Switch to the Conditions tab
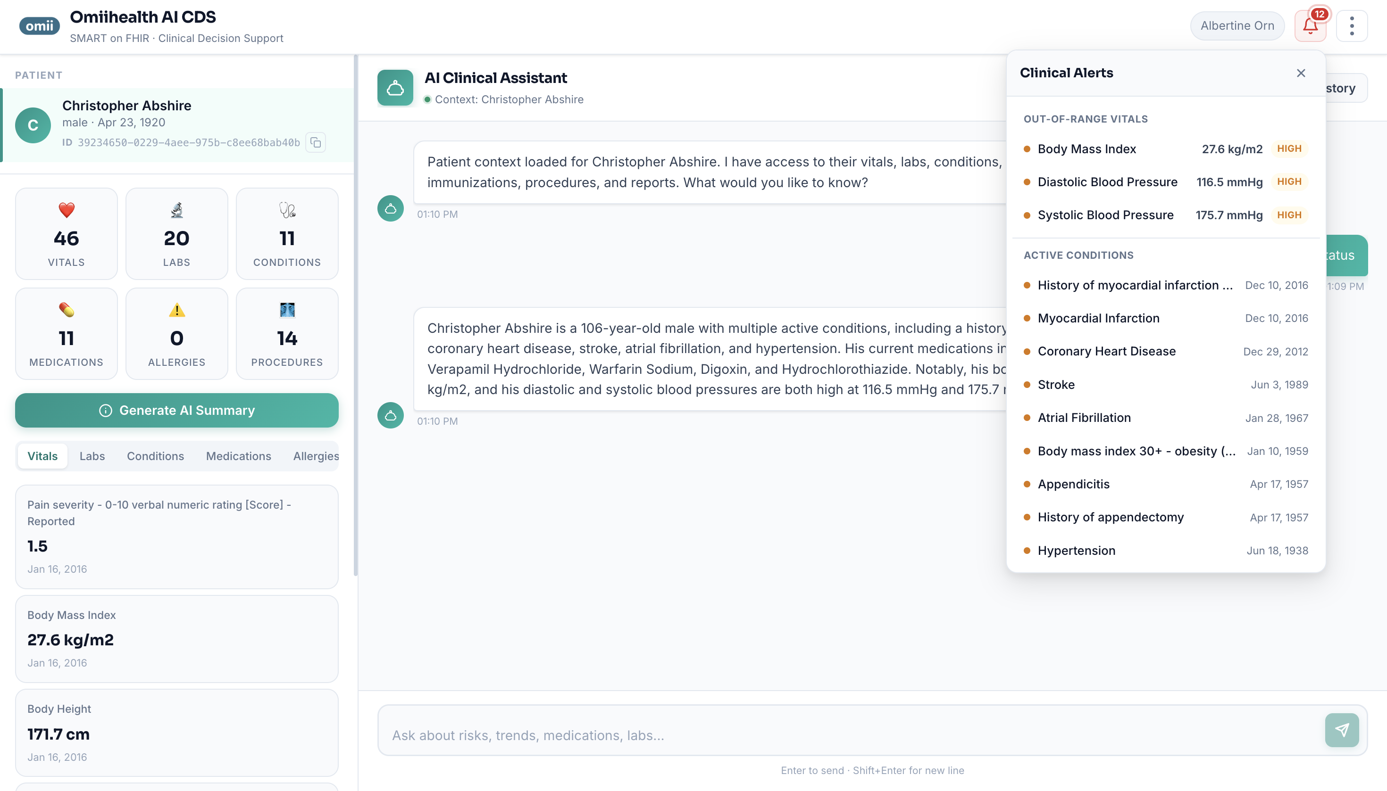Image resolution: width=1387 pixels, height=791 pixels. 156,456
